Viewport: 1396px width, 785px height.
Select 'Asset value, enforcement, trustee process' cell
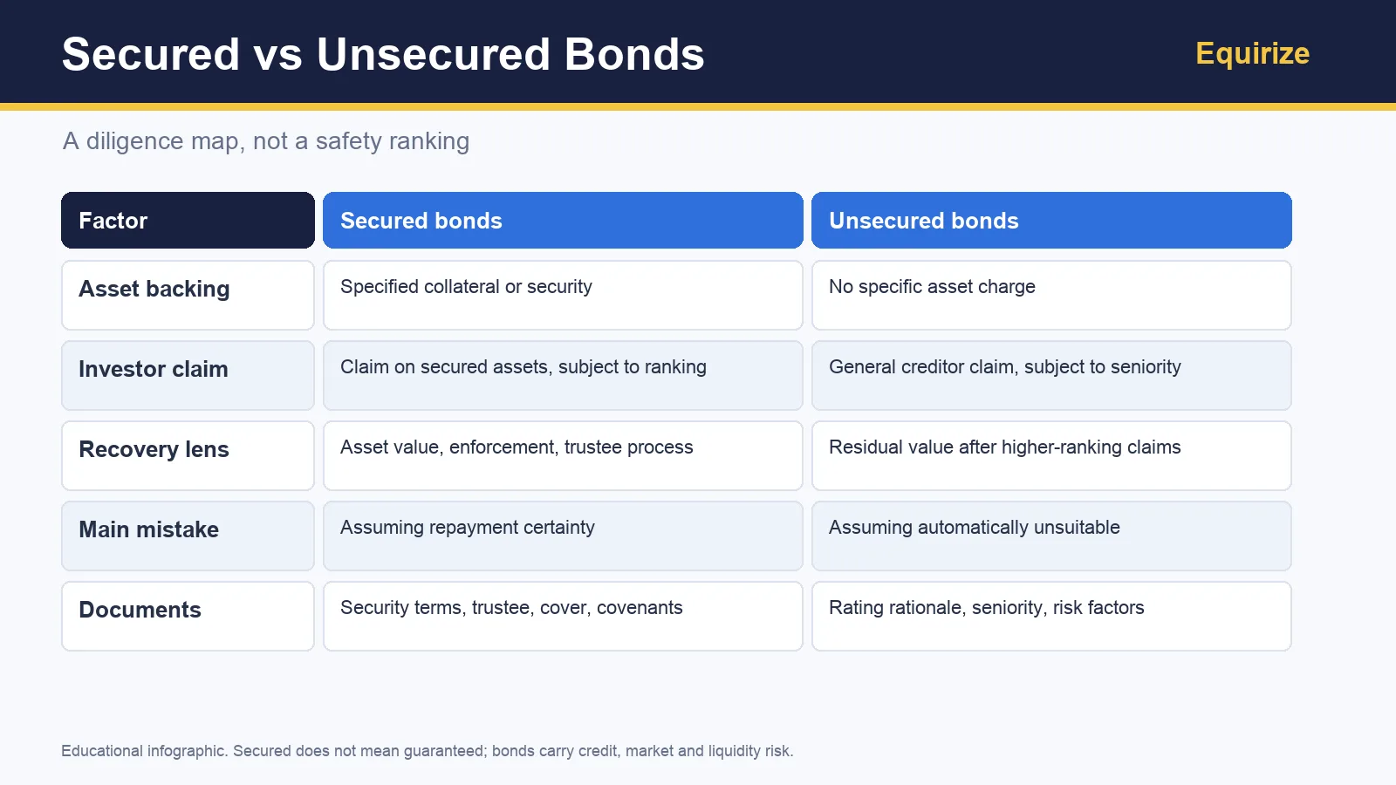pos(563,455)
